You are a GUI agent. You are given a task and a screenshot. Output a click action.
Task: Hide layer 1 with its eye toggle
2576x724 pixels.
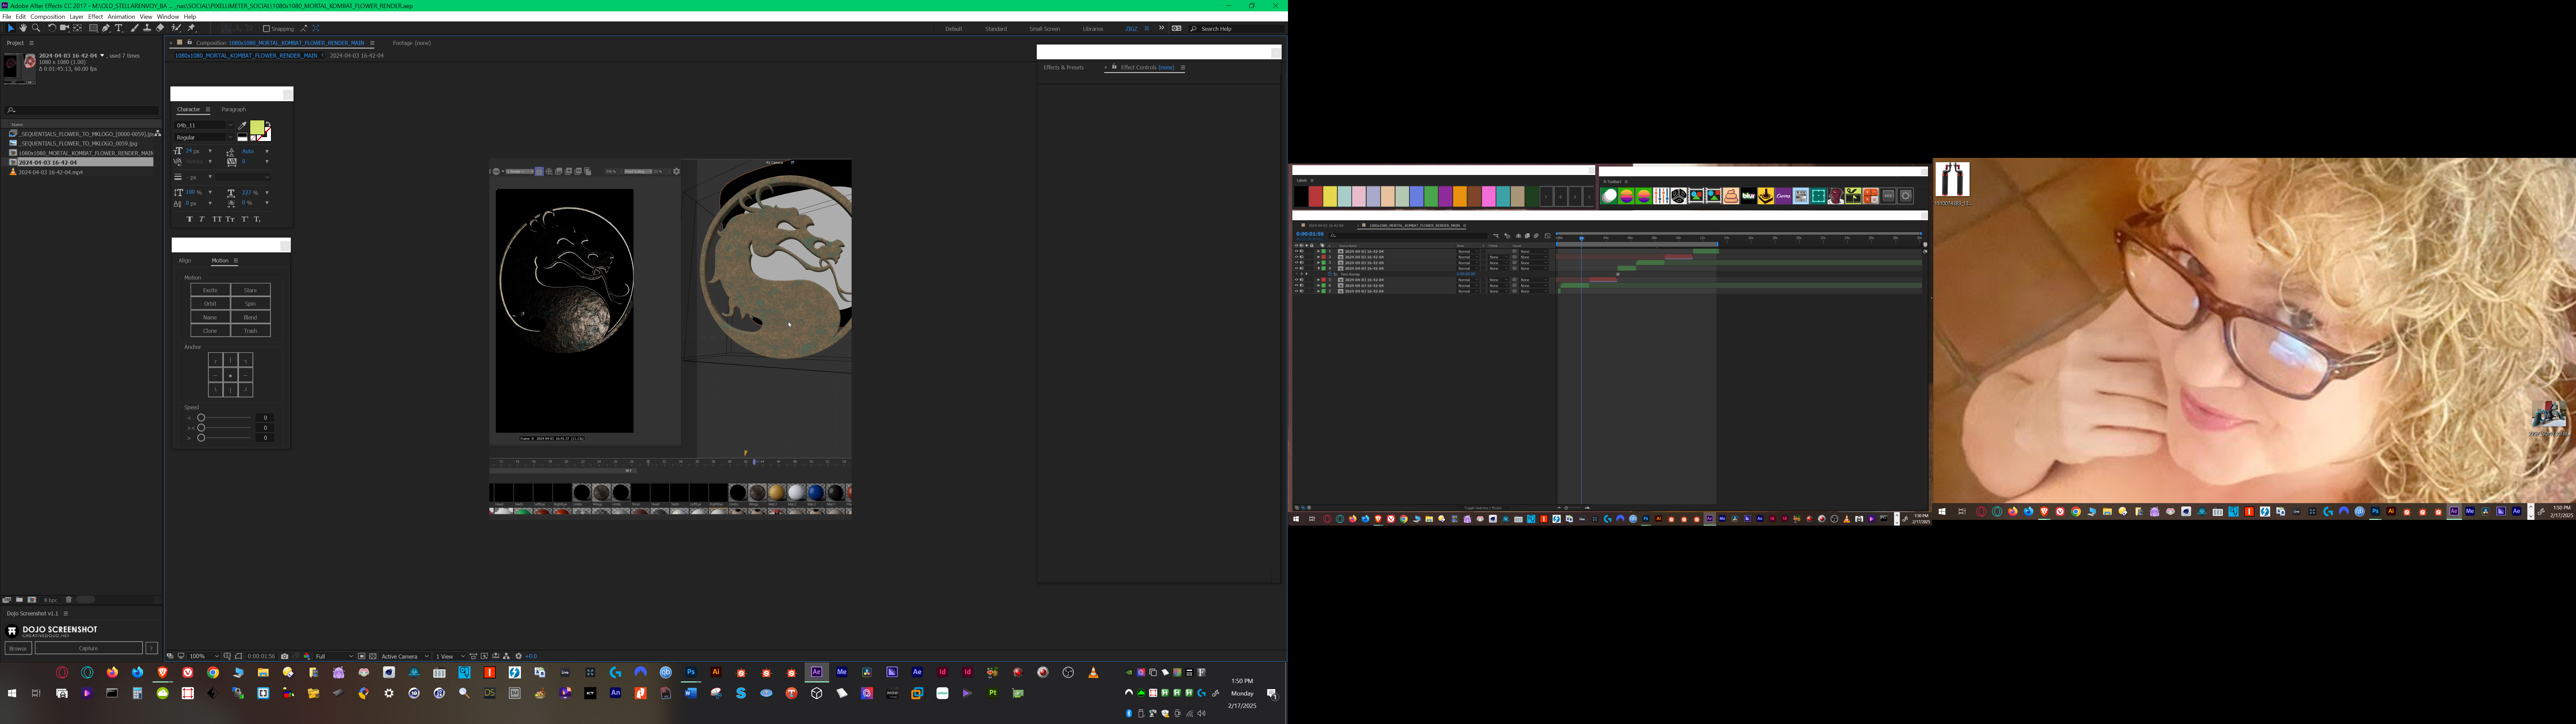(x=1297, y=251)
